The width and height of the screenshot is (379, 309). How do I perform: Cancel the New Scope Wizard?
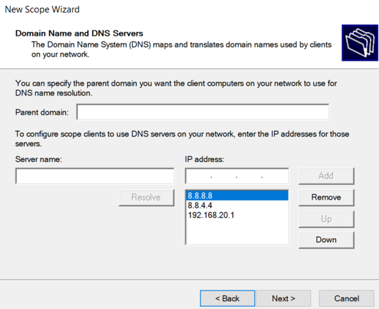(346, 298)
